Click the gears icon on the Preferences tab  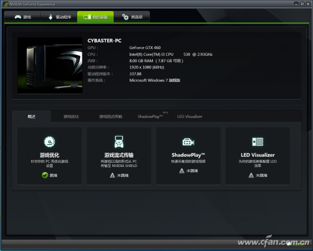click(x=125, y=17)
